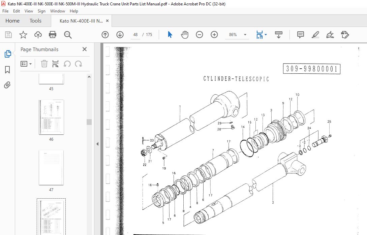
Task: Zoom in with plus icon
Action: tap(214, 35)
